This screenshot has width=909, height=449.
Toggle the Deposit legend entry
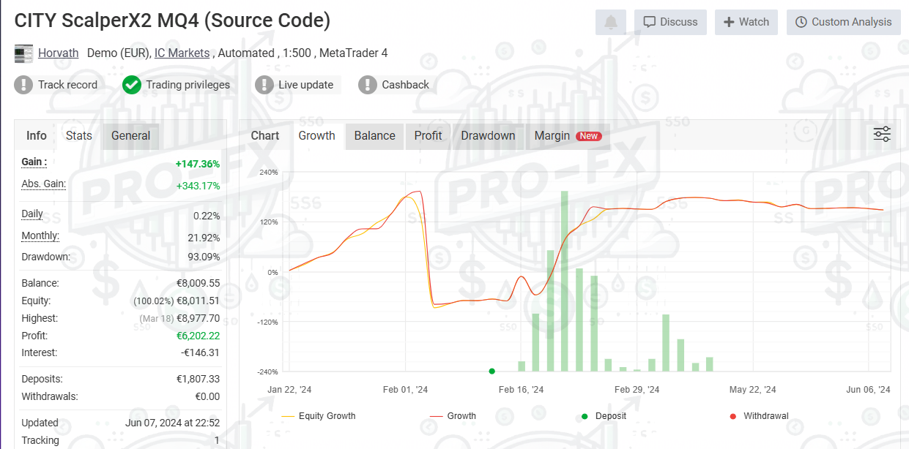point(604,416)
